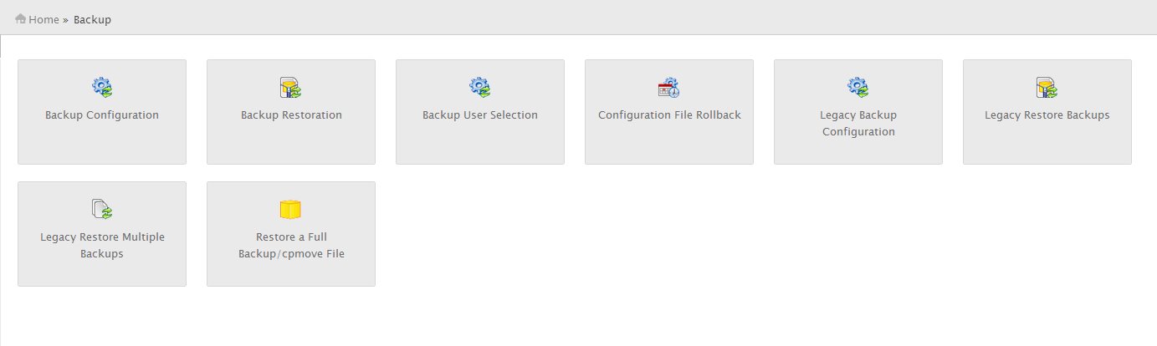Click the Legacy Backup Configuration gear icon
1157x346 pixels.
click(858, 87)
